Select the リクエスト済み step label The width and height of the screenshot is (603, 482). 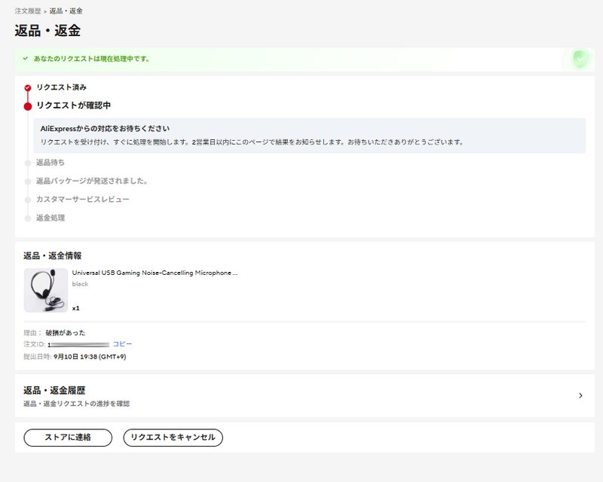pos(62,87)
